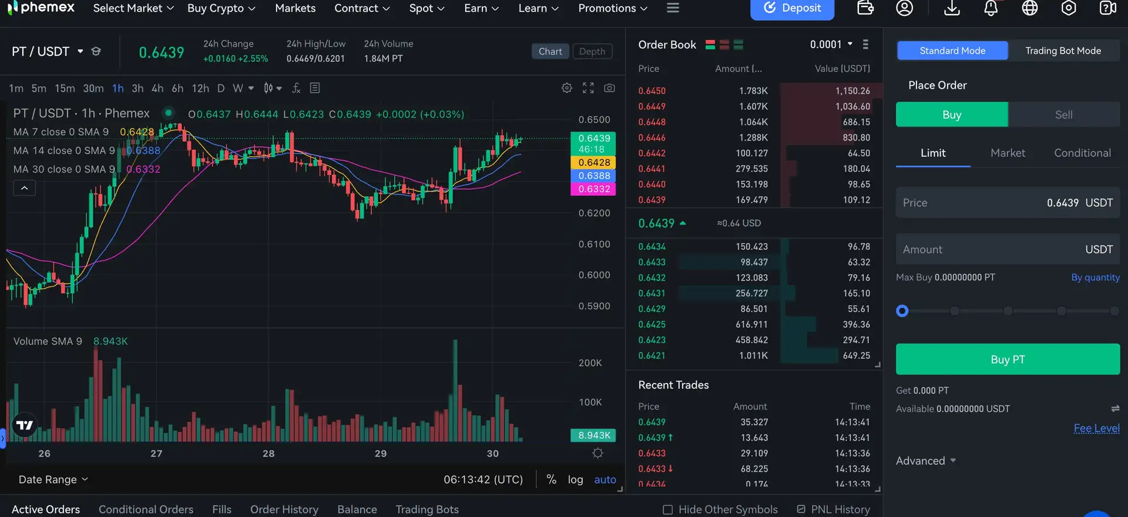Expand chart to fullscreen mode

pyautogui.click(x=588, y=88)
